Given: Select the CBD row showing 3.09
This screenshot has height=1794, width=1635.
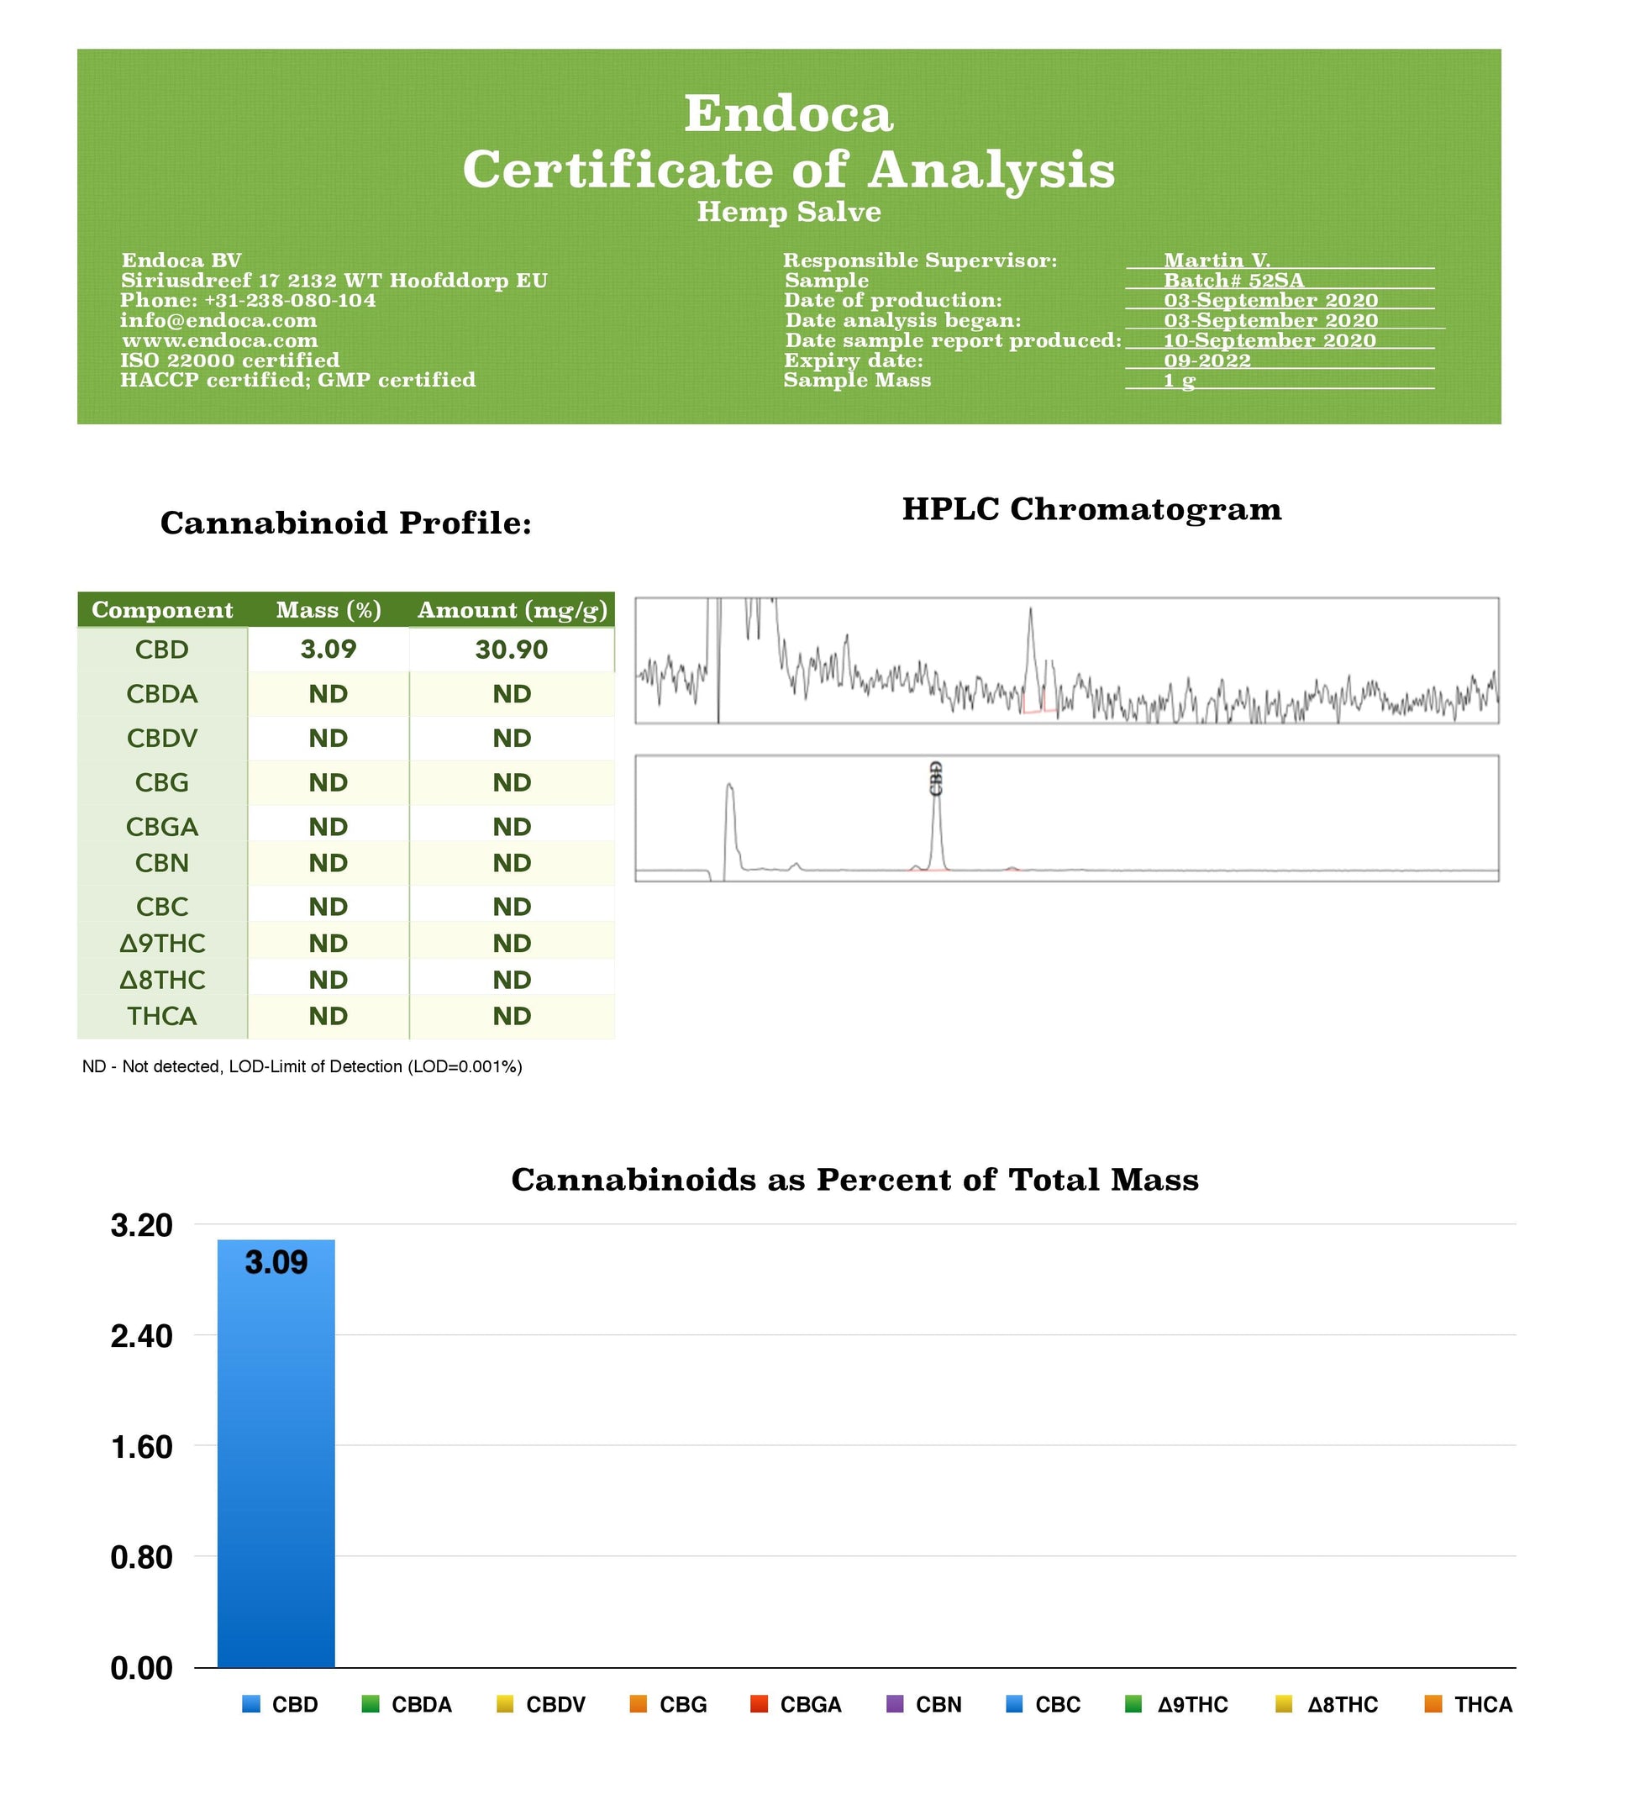Looking at the screenshot, I should (x=329, y=650).
